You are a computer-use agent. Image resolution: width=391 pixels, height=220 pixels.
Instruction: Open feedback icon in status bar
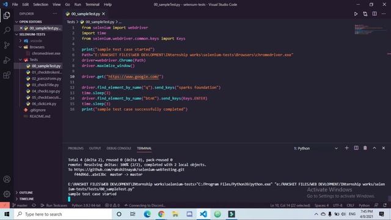(x=376, y=205)
